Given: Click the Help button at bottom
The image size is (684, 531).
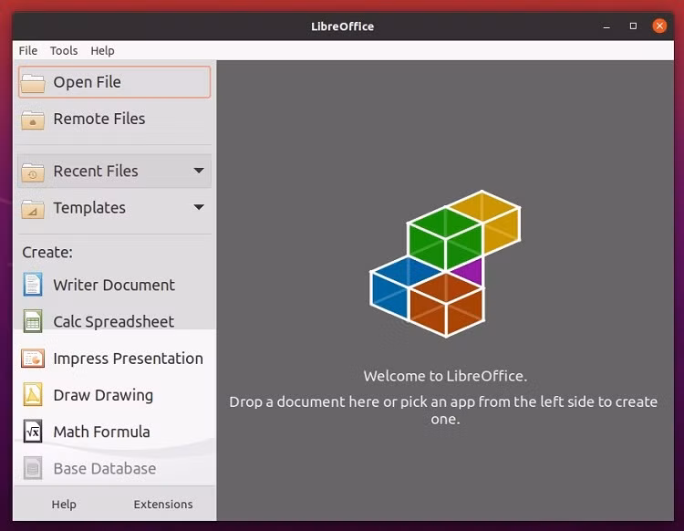Looking at the screenshot, I should 64,504.
